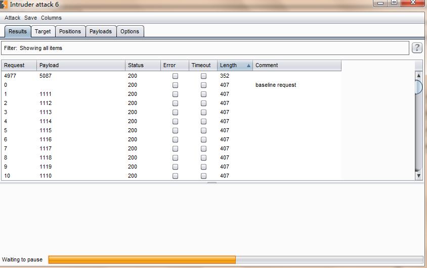Sort by the Timeout column header

pos(203,65)
